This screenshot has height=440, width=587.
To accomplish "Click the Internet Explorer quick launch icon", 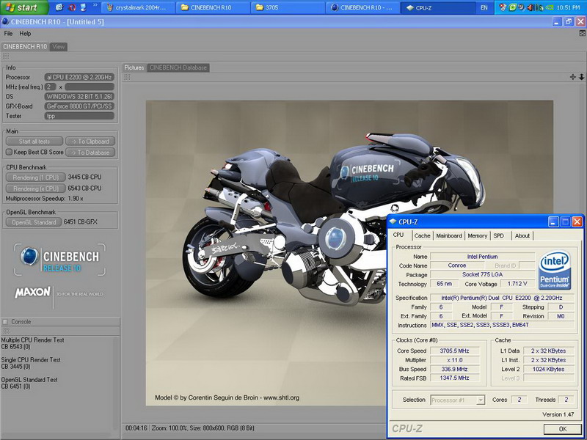I will [59, 7].
